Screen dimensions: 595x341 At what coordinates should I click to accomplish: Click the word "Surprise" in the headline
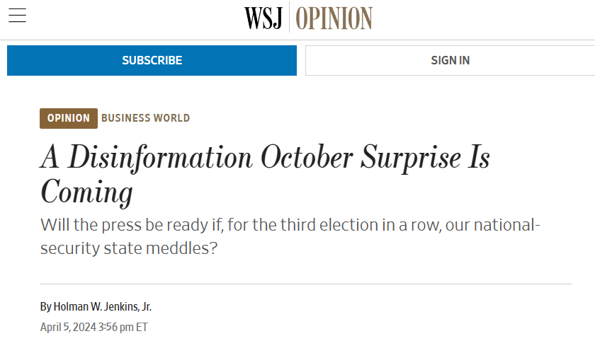(412, 157)
